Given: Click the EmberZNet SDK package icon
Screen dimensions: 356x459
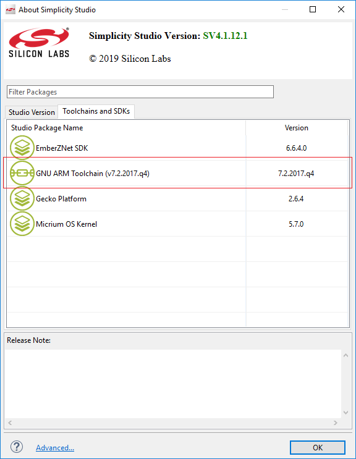Looking at the screenshot, I should pyautogui.click(x=22, y=148).
